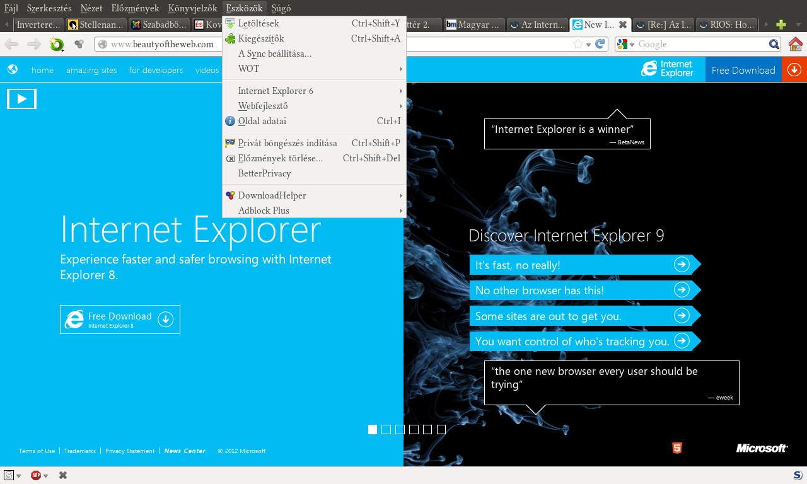Switch to the "Stellenan..." tab
The width and height of the screenshot is (807, 484).
96,25
